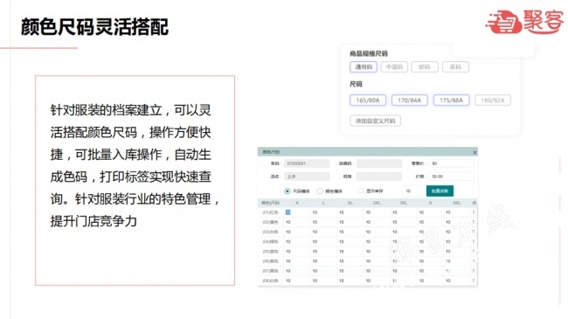The width and height of the screenshot is (568, 319).
Task: Click the empty 自编码 field
Action: tap(379, 163)
